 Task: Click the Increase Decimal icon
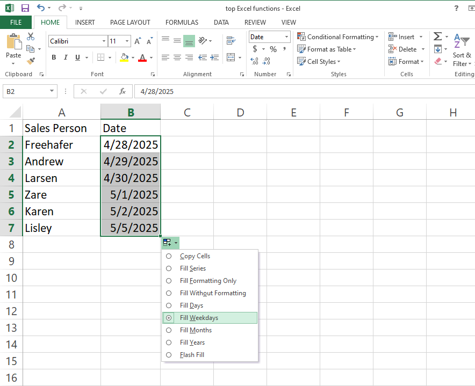tap(255, 61)
